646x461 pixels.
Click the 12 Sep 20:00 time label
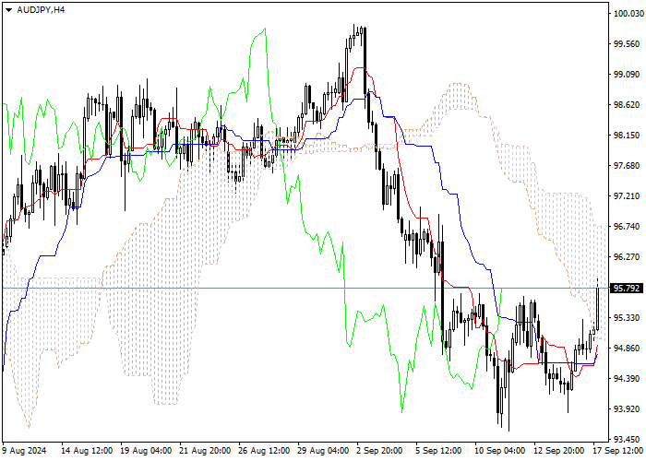[x=559, y=451]
